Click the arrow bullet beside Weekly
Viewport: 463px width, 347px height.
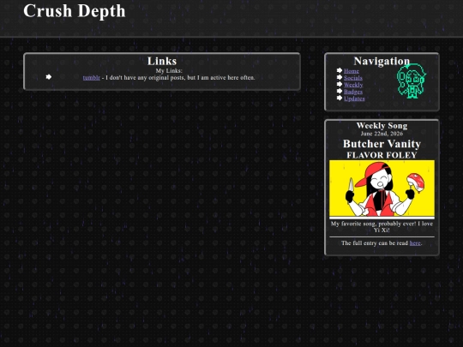[x=340, y=84]
